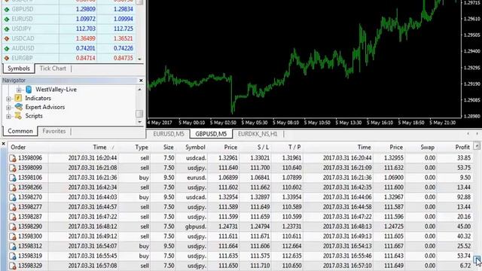Sort by Symbol column header
Image resolution: width=482 pixels, height=271 pixels.
[x=195, y=148]
